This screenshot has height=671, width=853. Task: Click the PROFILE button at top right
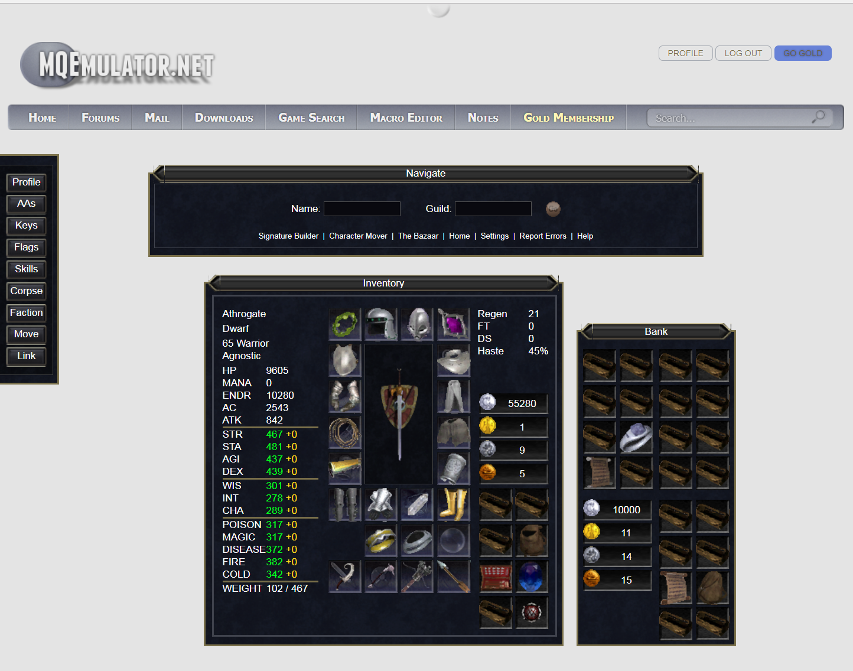686,53
